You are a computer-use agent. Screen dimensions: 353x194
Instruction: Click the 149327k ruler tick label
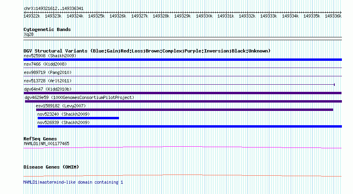point(140,16)
